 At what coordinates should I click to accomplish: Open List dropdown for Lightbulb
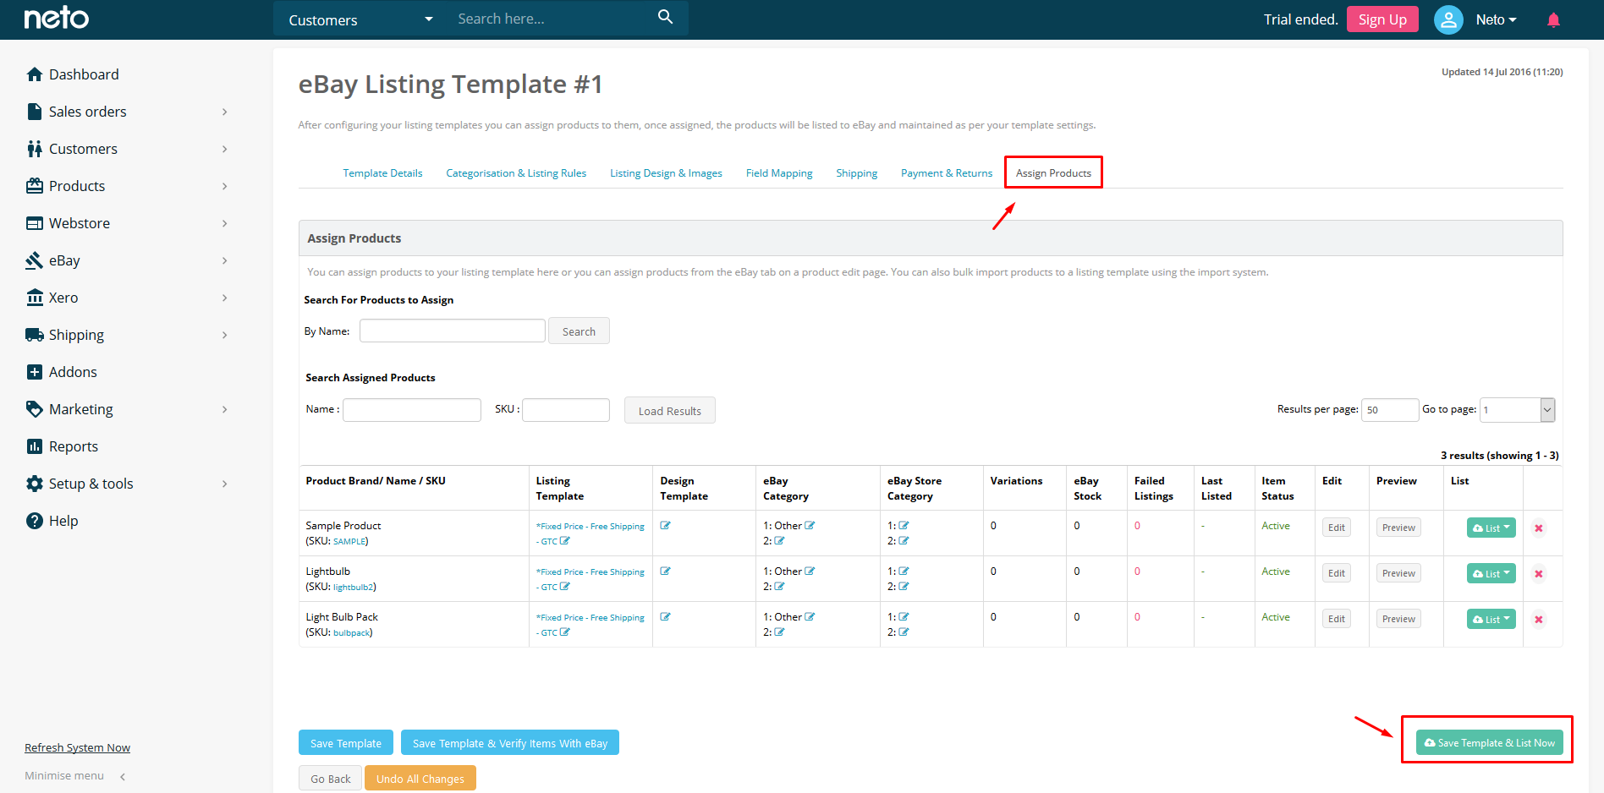pos(1491,573)
